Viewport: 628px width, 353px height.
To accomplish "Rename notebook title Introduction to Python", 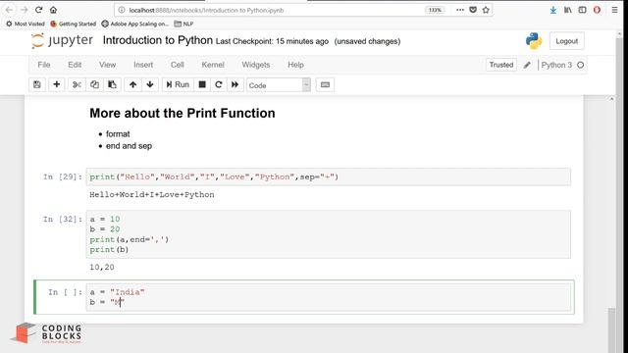I will tap(158, 40).
